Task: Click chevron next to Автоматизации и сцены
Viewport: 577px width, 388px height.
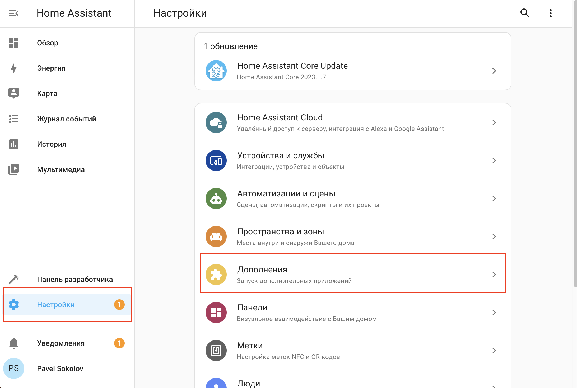Action: pos(494,198)
